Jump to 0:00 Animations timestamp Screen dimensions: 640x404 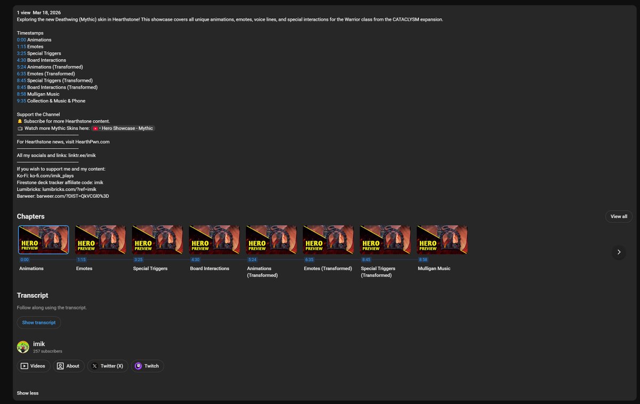point(21,40)
